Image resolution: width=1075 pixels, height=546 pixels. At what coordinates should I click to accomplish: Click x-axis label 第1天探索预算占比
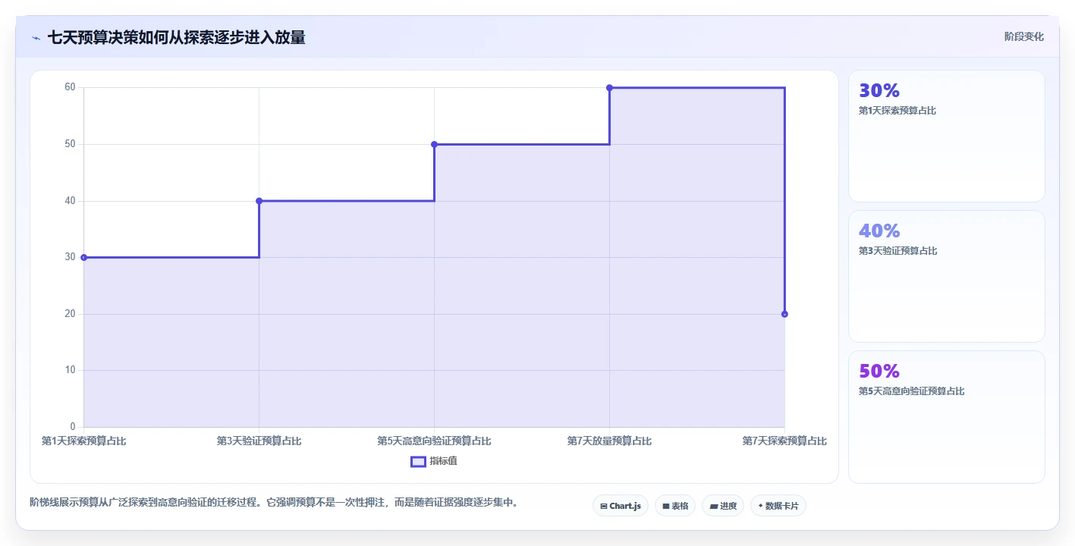(83, 441)
